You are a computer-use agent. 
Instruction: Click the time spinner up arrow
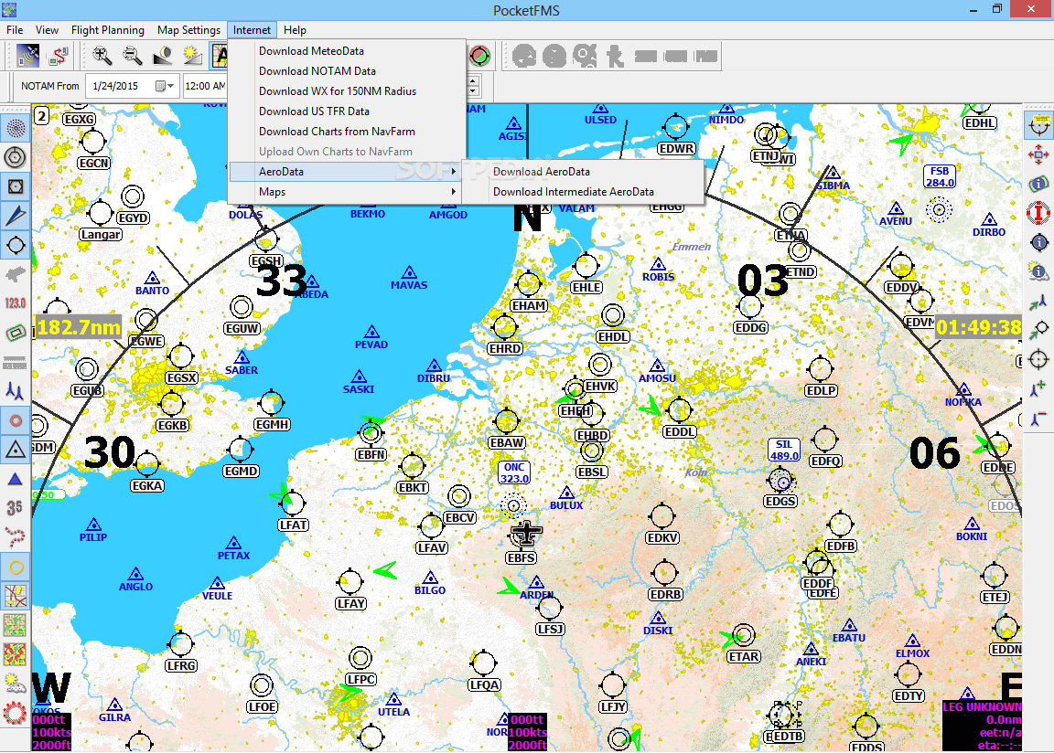[473, 80]
